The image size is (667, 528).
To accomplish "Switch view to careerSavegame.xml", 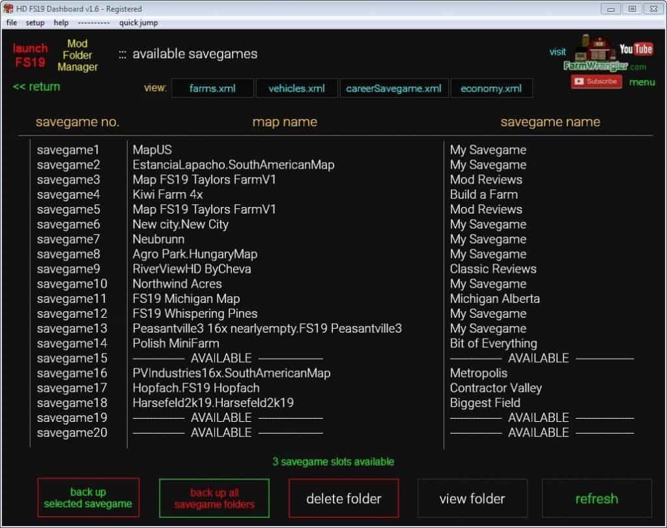I will click(x=393, y=88).
